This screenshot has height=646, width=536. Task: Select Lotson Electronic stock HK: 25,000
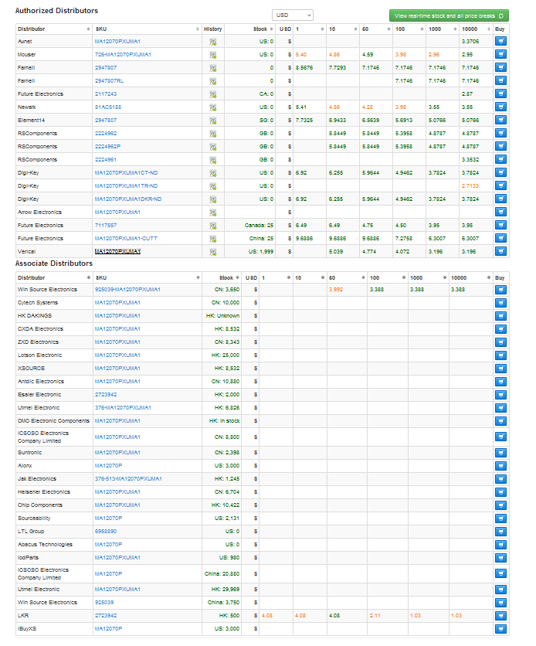(226, 355)
